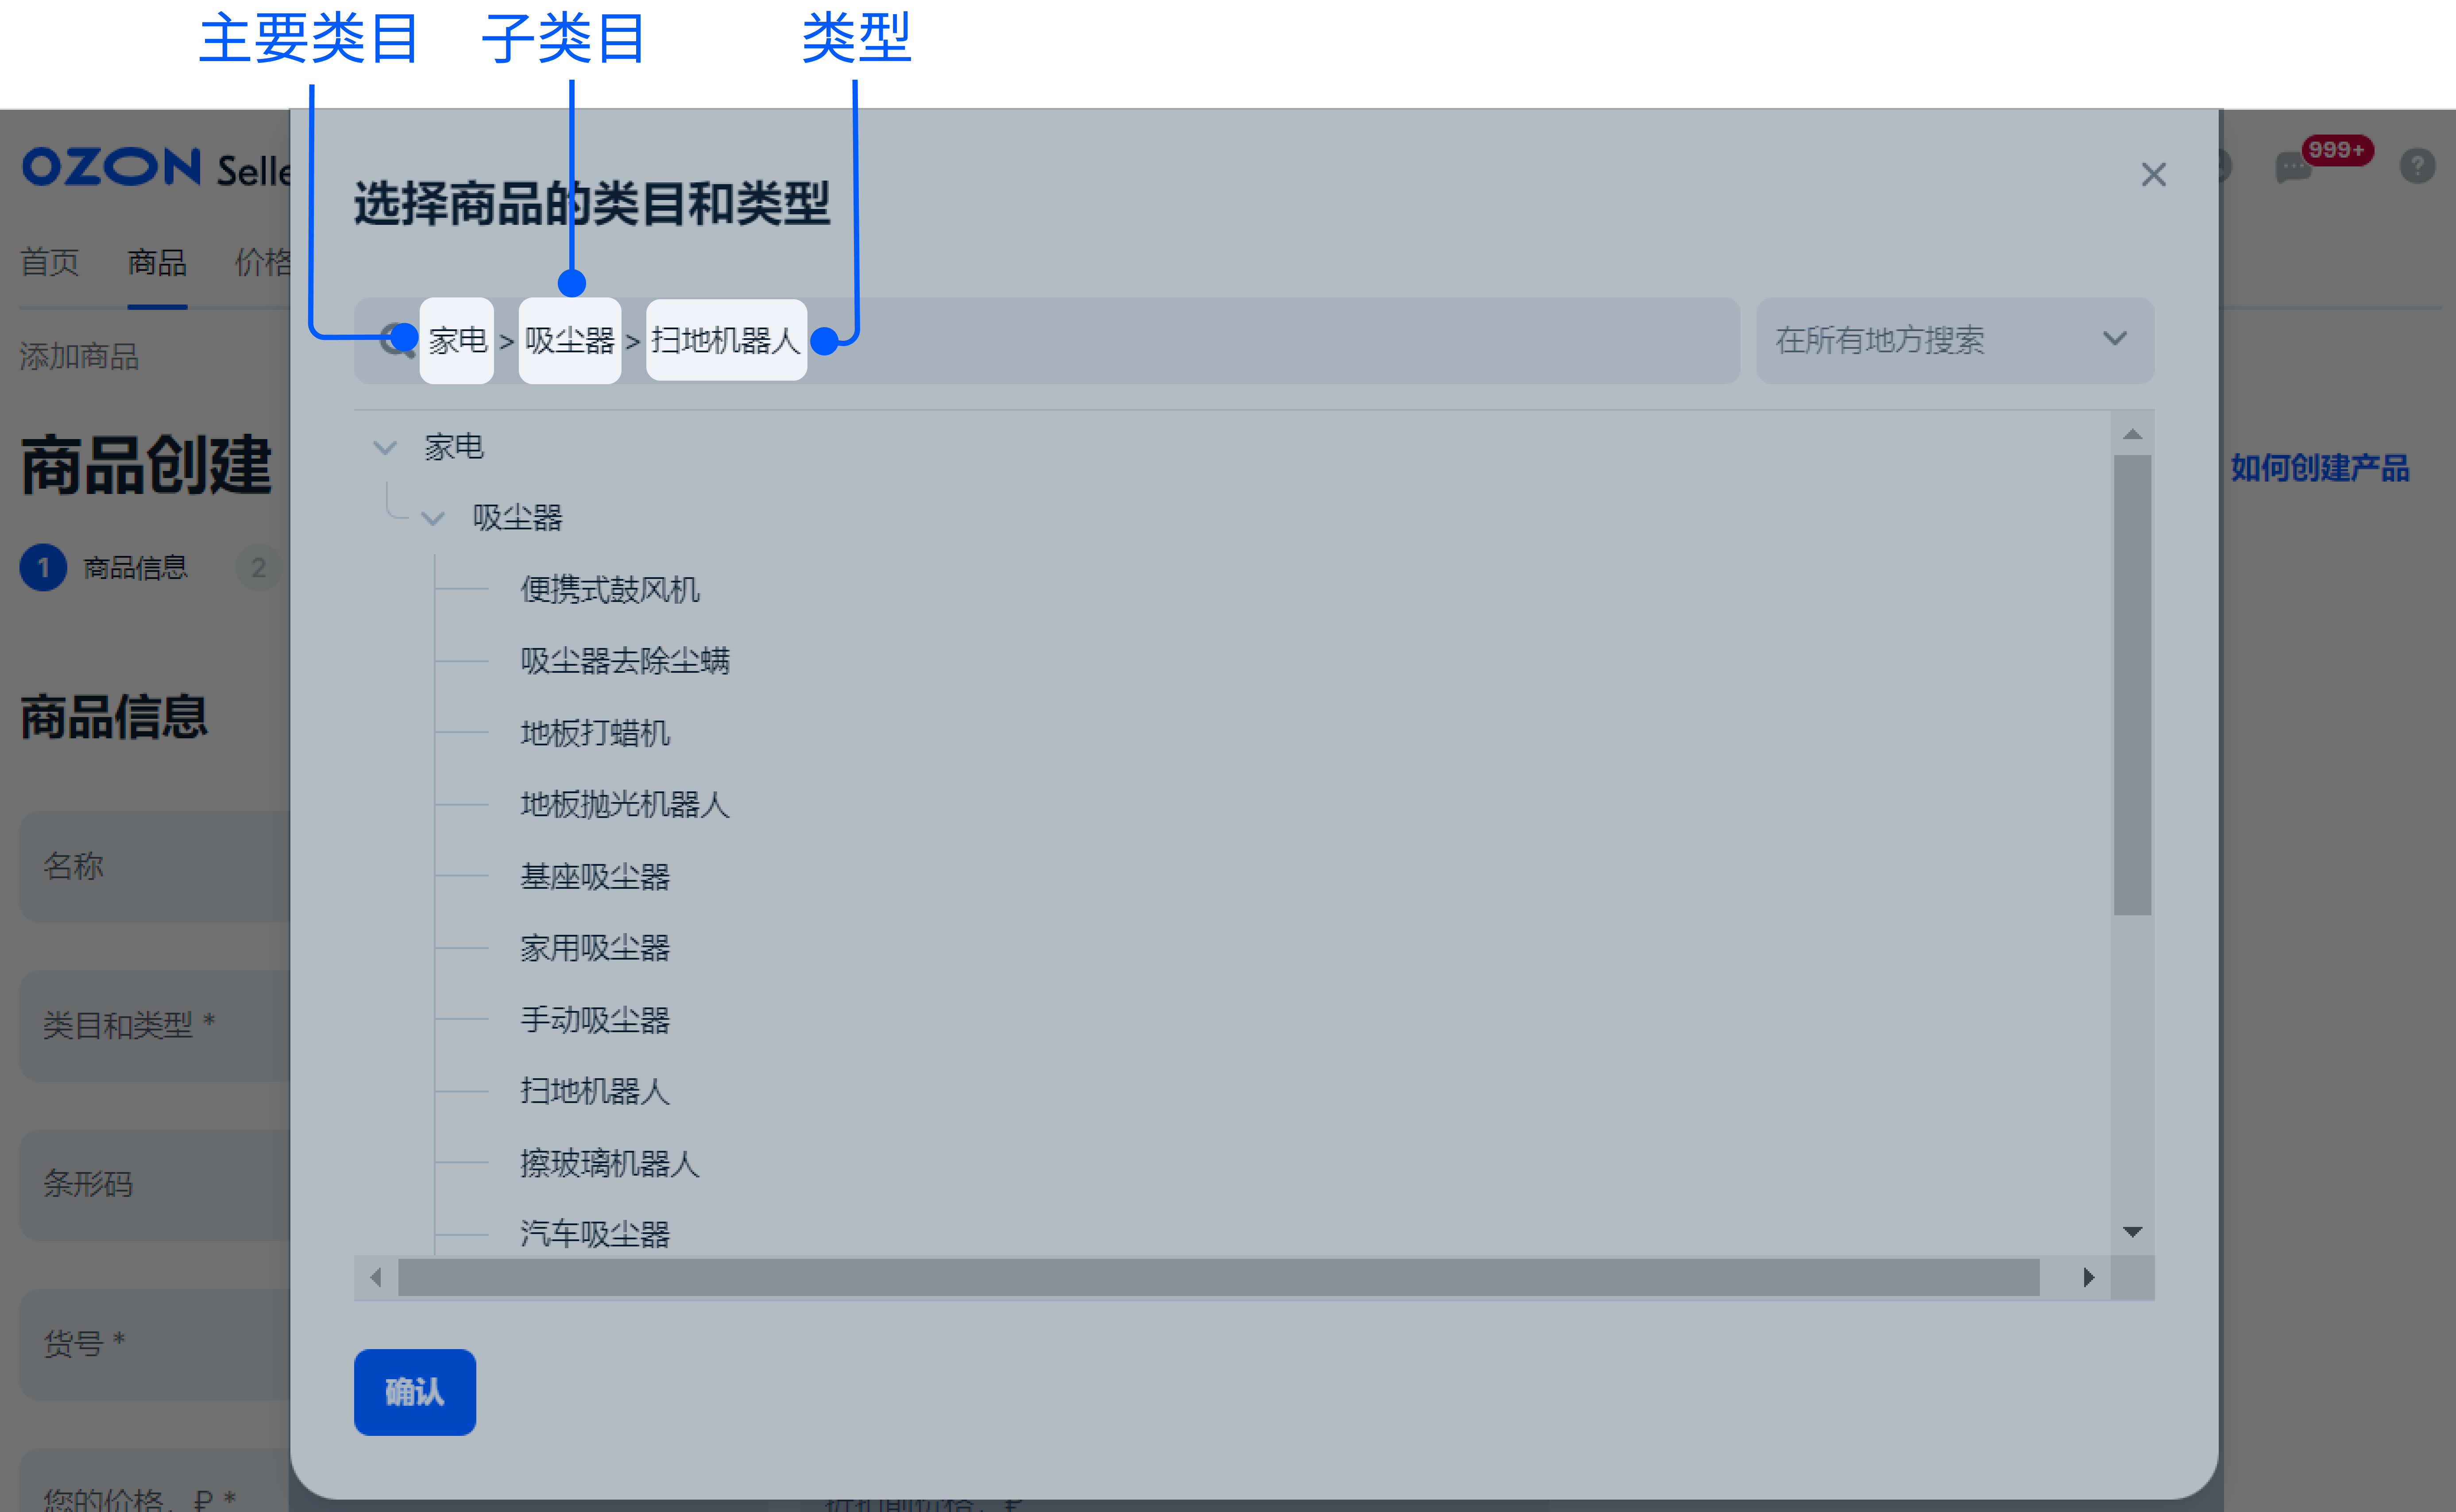Viewport: 2456px width, 1512px height.
Task: Open the help question mark icon
Action: 2417,165
